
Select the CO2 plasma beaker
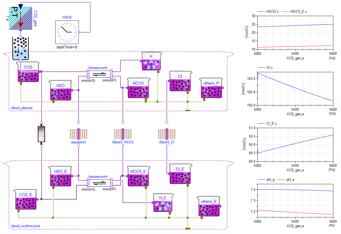(x=28, y=72)
